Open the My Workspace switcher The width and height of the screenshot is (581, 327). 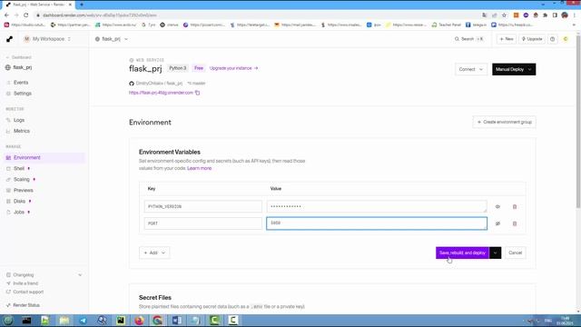click(47, 39)
